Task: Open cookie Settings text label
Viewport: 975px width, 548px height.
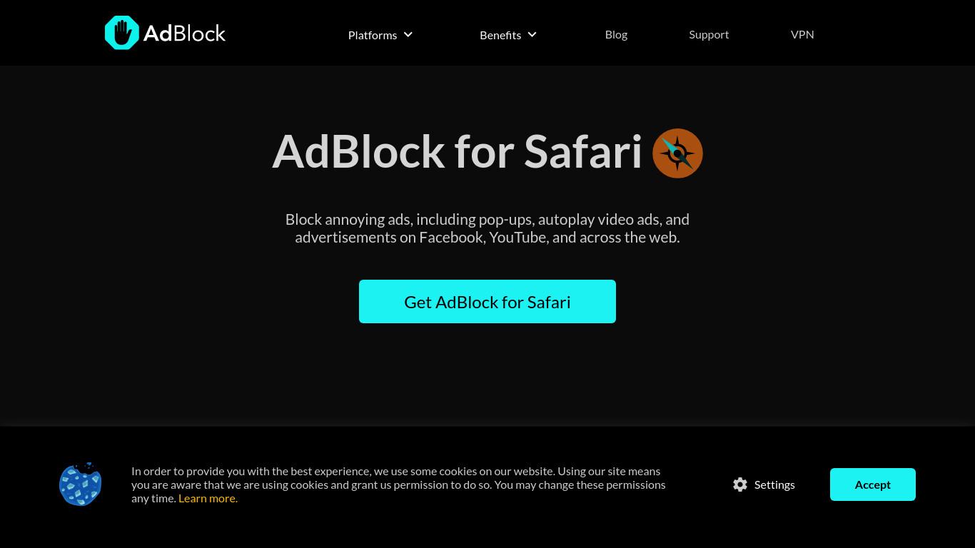Action: [x=774, y=484]
